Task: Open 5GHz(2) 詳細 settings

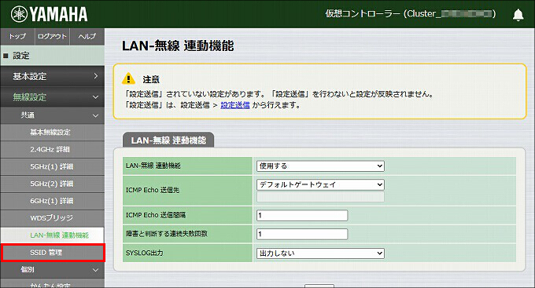Action: point(52,184)
